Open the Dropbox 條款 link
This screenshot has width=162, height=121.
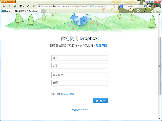[x=68, y=94]
